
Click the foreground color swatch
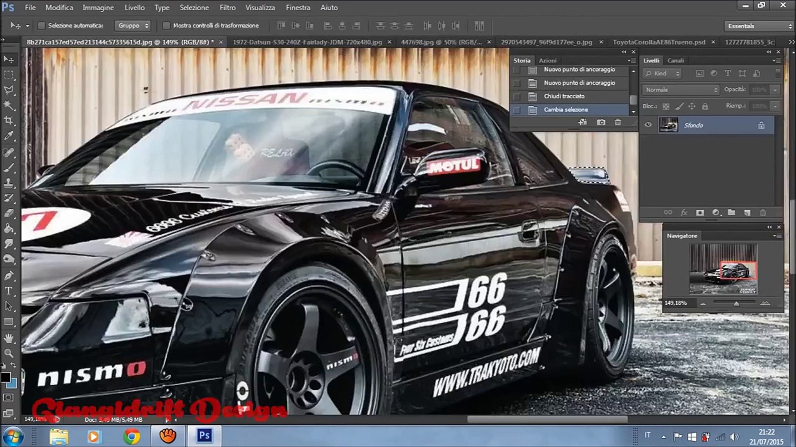coord(6,377)
